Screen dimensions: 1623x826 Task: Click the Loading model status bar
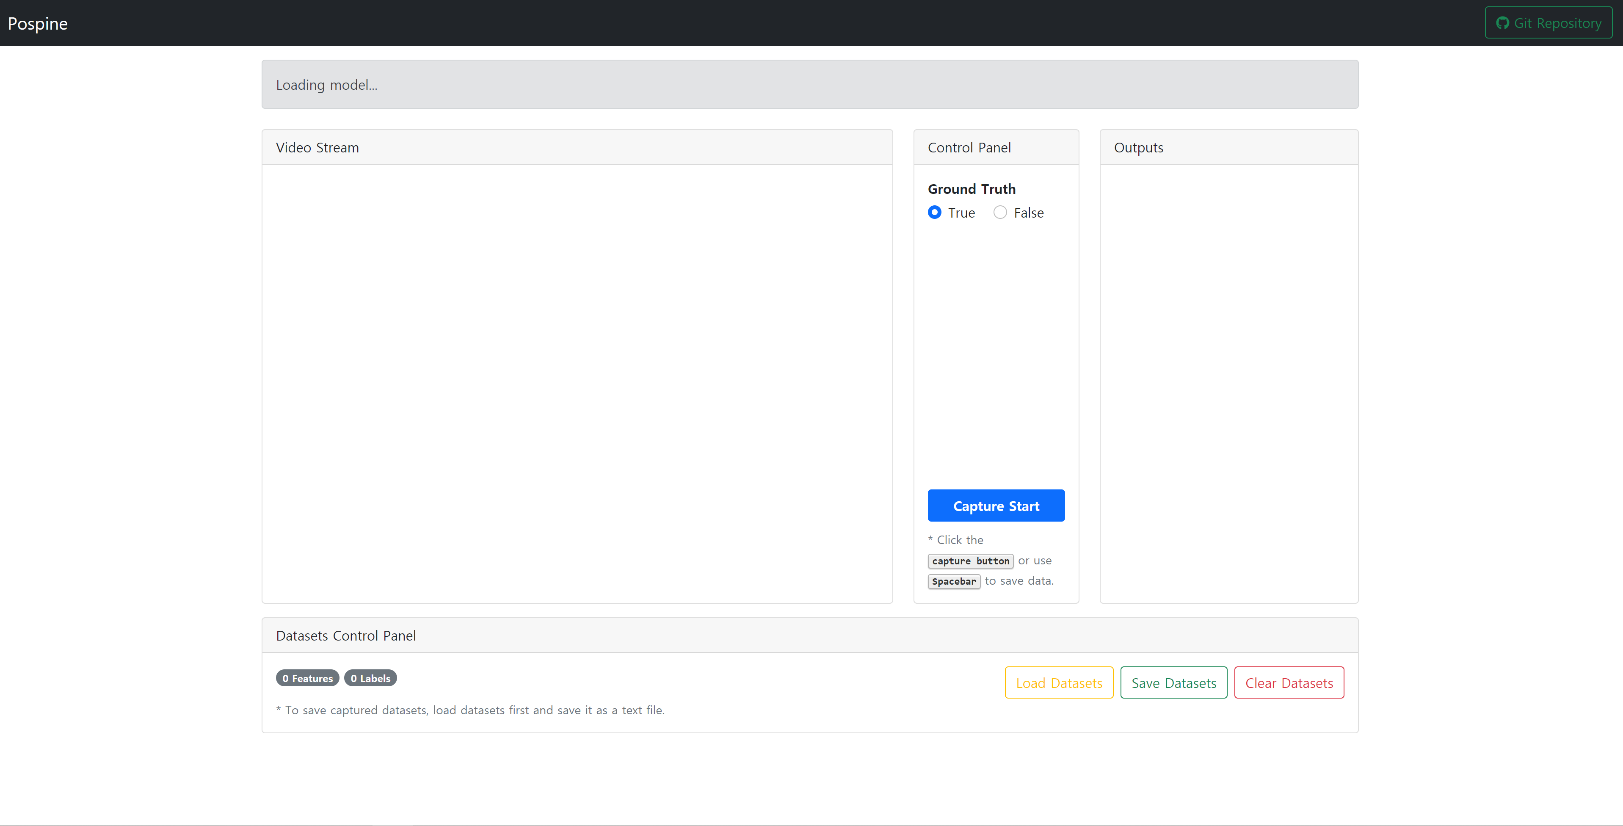pyautogui.click(x=810, y=84)
